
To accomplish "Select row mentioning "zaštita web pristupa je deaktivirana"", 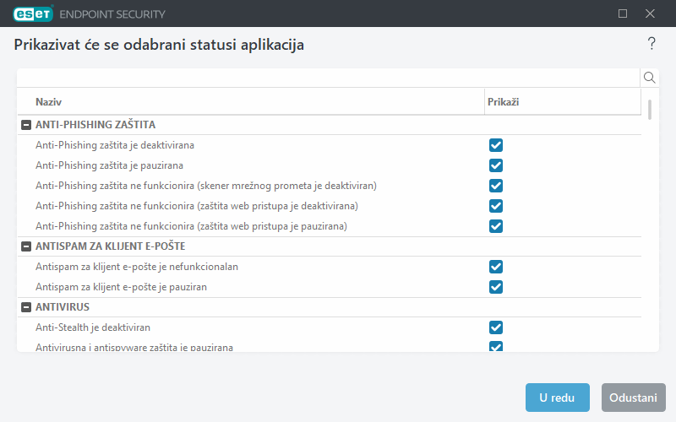I will point(330,206).
